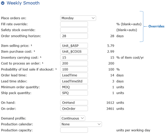Click the Cost to process an order field
The height and width of the screenshot is (135, 166).
point(74,64)
